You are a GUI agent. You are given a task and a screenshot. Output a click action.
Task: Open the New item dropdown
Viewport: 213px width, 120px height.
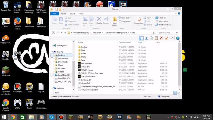(x=125, y=18)
